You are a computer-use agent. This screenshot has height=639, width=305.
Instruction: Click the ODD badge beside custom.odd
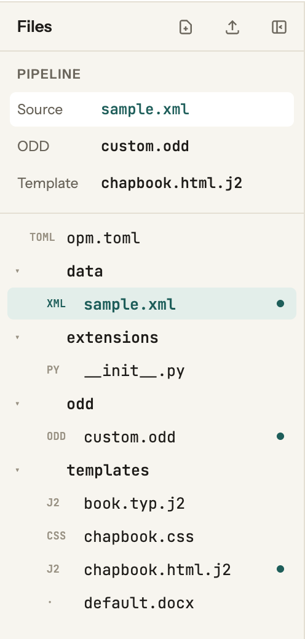tap(56, 436)
